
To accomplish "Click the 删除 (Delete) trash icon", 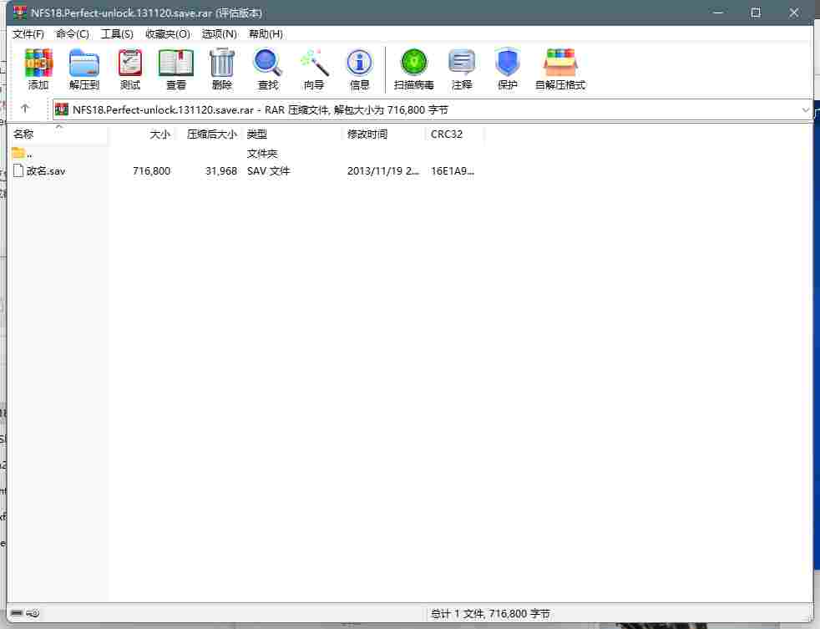I will 222,69.
